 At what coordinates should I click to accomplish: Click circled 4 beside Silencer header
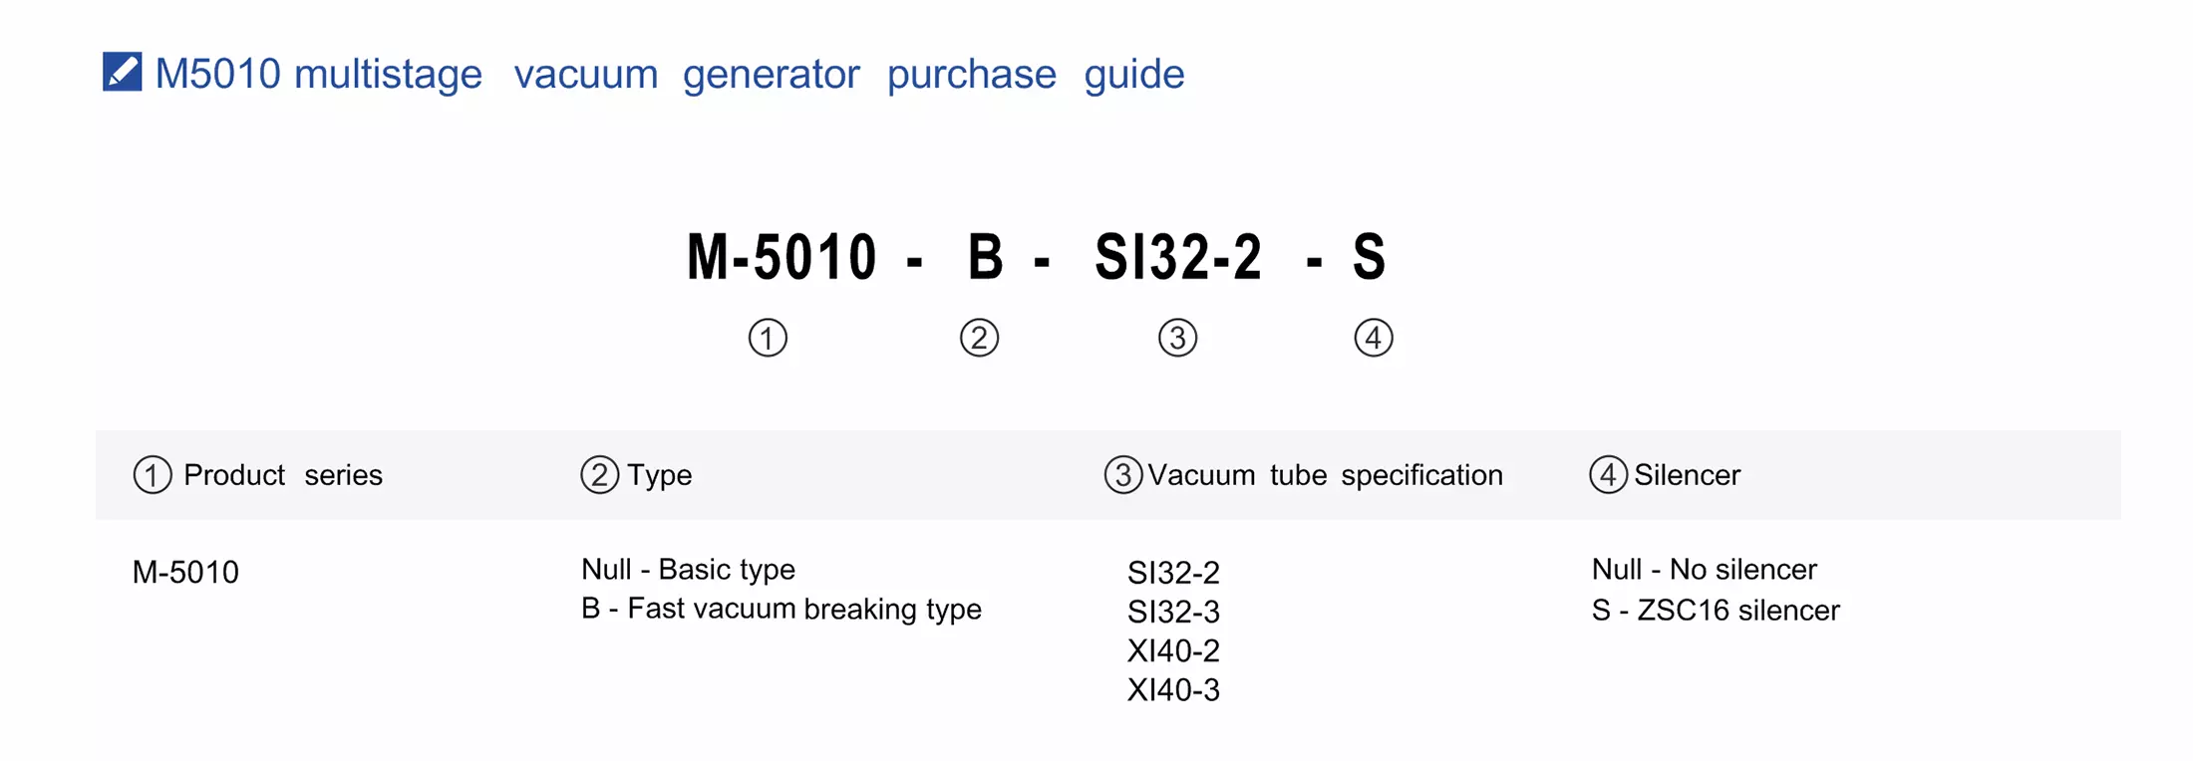tap(1608, 475)
